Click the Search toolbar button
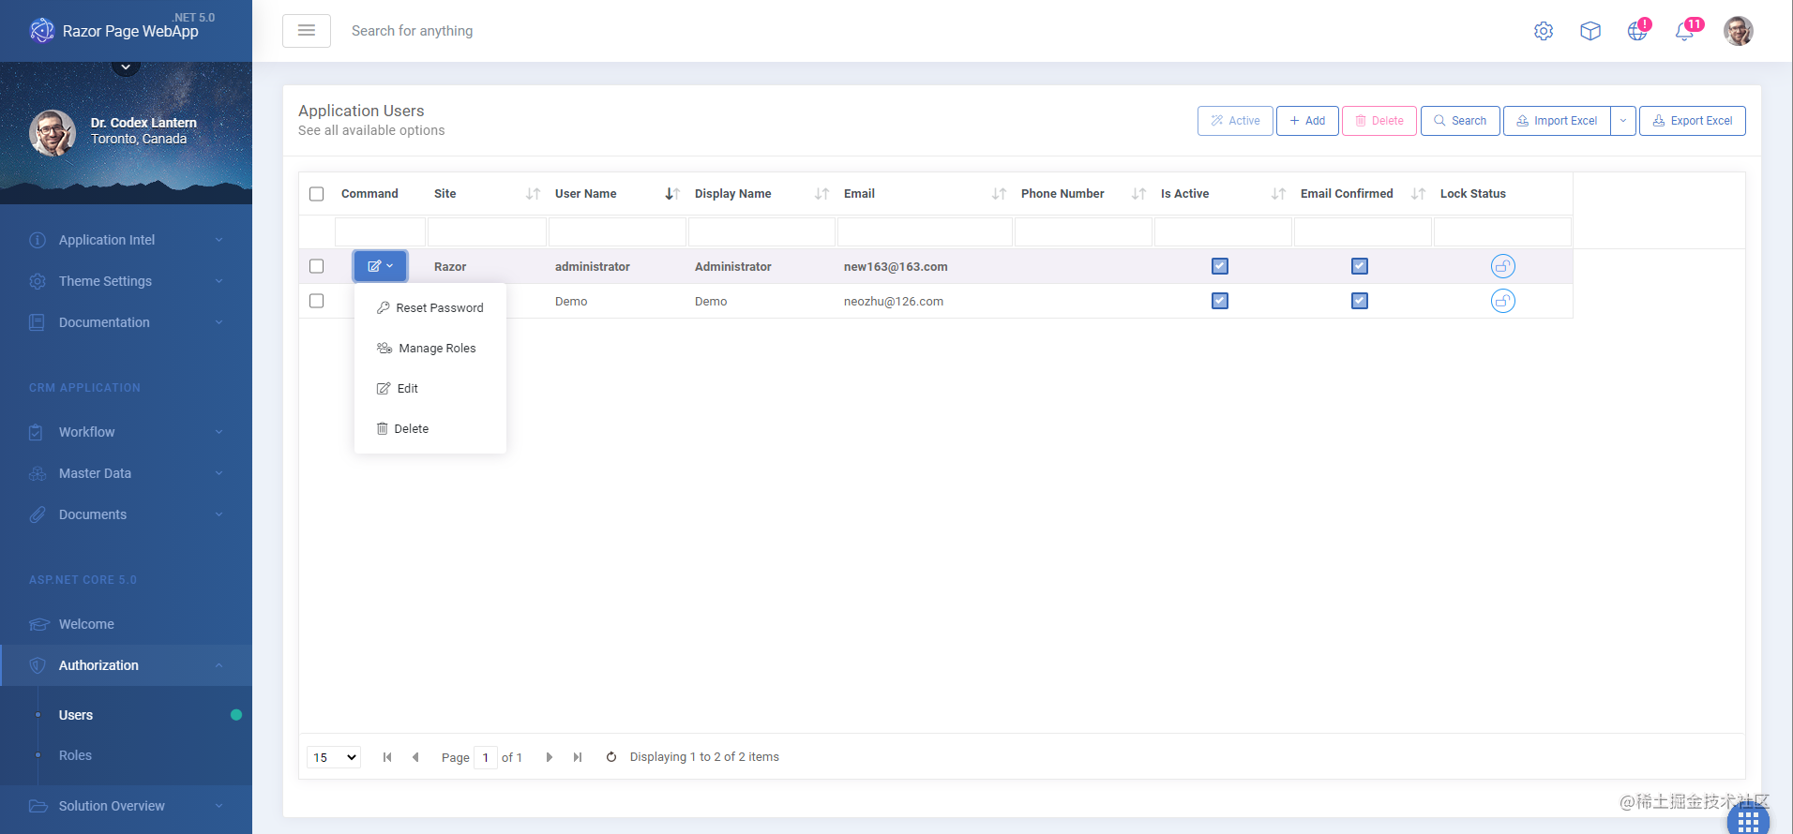Screen dimensions: 1793x834 coord(1460,121)
